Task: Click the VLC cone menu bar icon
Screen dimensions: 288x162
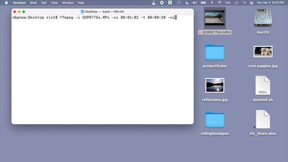Action: point(153,3)
